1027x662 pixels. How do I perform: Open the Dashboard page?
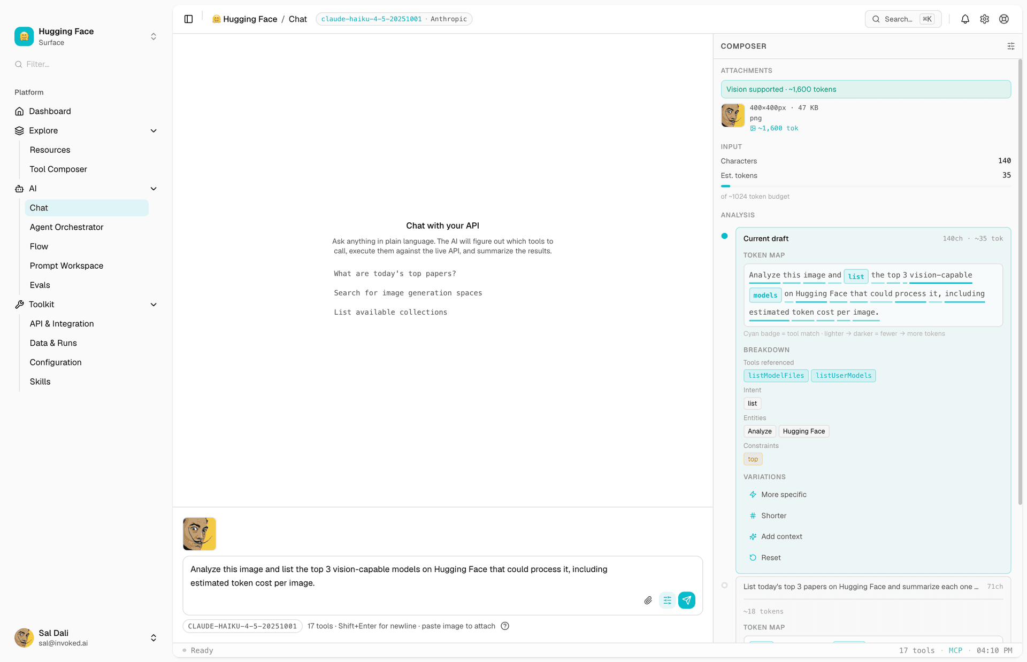(50, 111)
